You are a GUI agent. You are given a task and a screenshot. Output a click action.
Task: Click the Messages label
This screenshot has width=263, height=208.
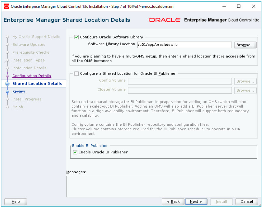point(76,172)
